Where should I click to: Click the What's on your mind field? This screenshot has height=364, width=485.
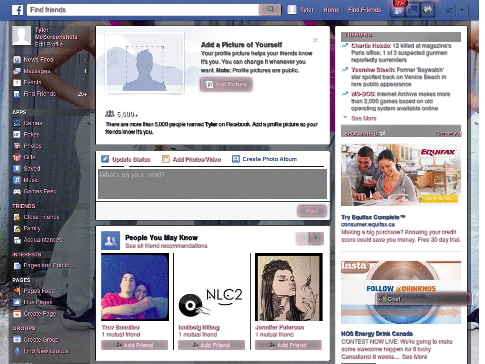coord(213,184)
